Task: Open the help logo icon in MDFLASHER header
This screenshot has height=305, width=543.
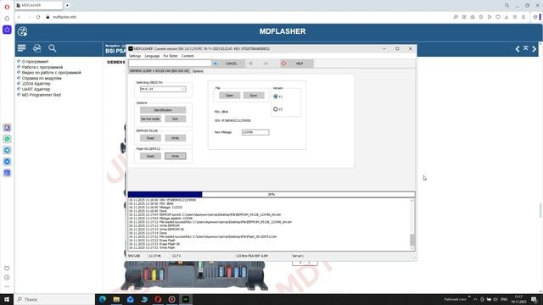Action: [x=23, y=31]
